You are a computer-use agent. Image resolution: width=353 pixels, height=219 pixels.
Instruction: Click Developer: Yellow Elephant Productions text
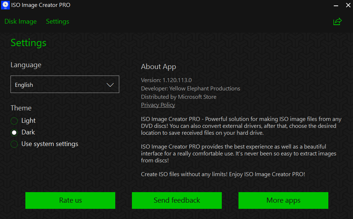pyautogui.click(x=191, y=88)
